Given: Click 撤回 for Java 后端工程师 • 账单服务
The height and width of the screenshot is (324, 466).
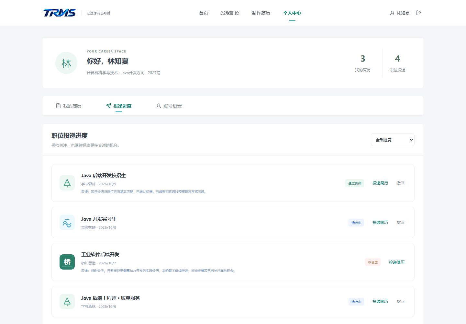Looking at the screenshot, I should 401,302.
